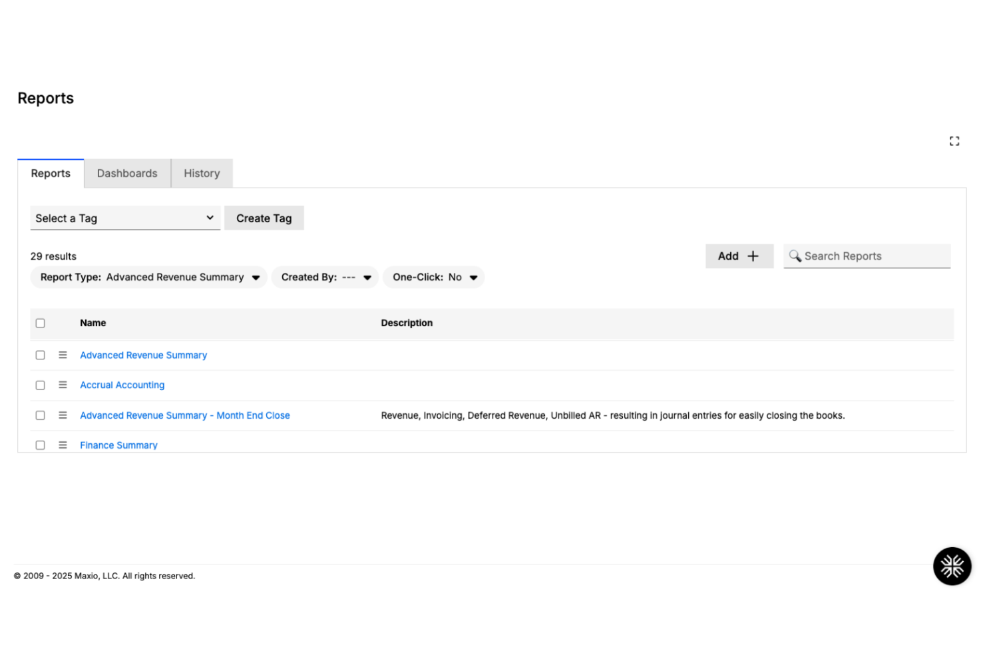Screen dimensions: 985x657
Task: Click the plus icon on the Add button
Action: (x=752, y=256)
